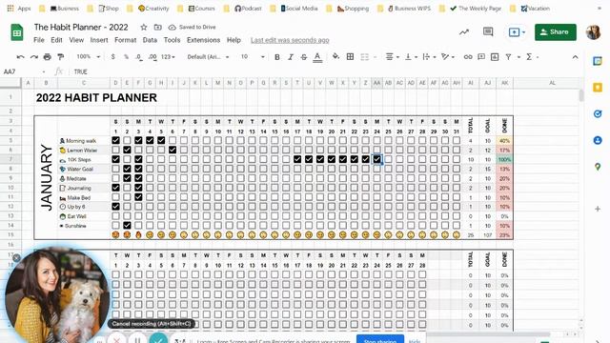
Task: Open more number formats 123 dropdown
Action: click(x=168, y=57)
